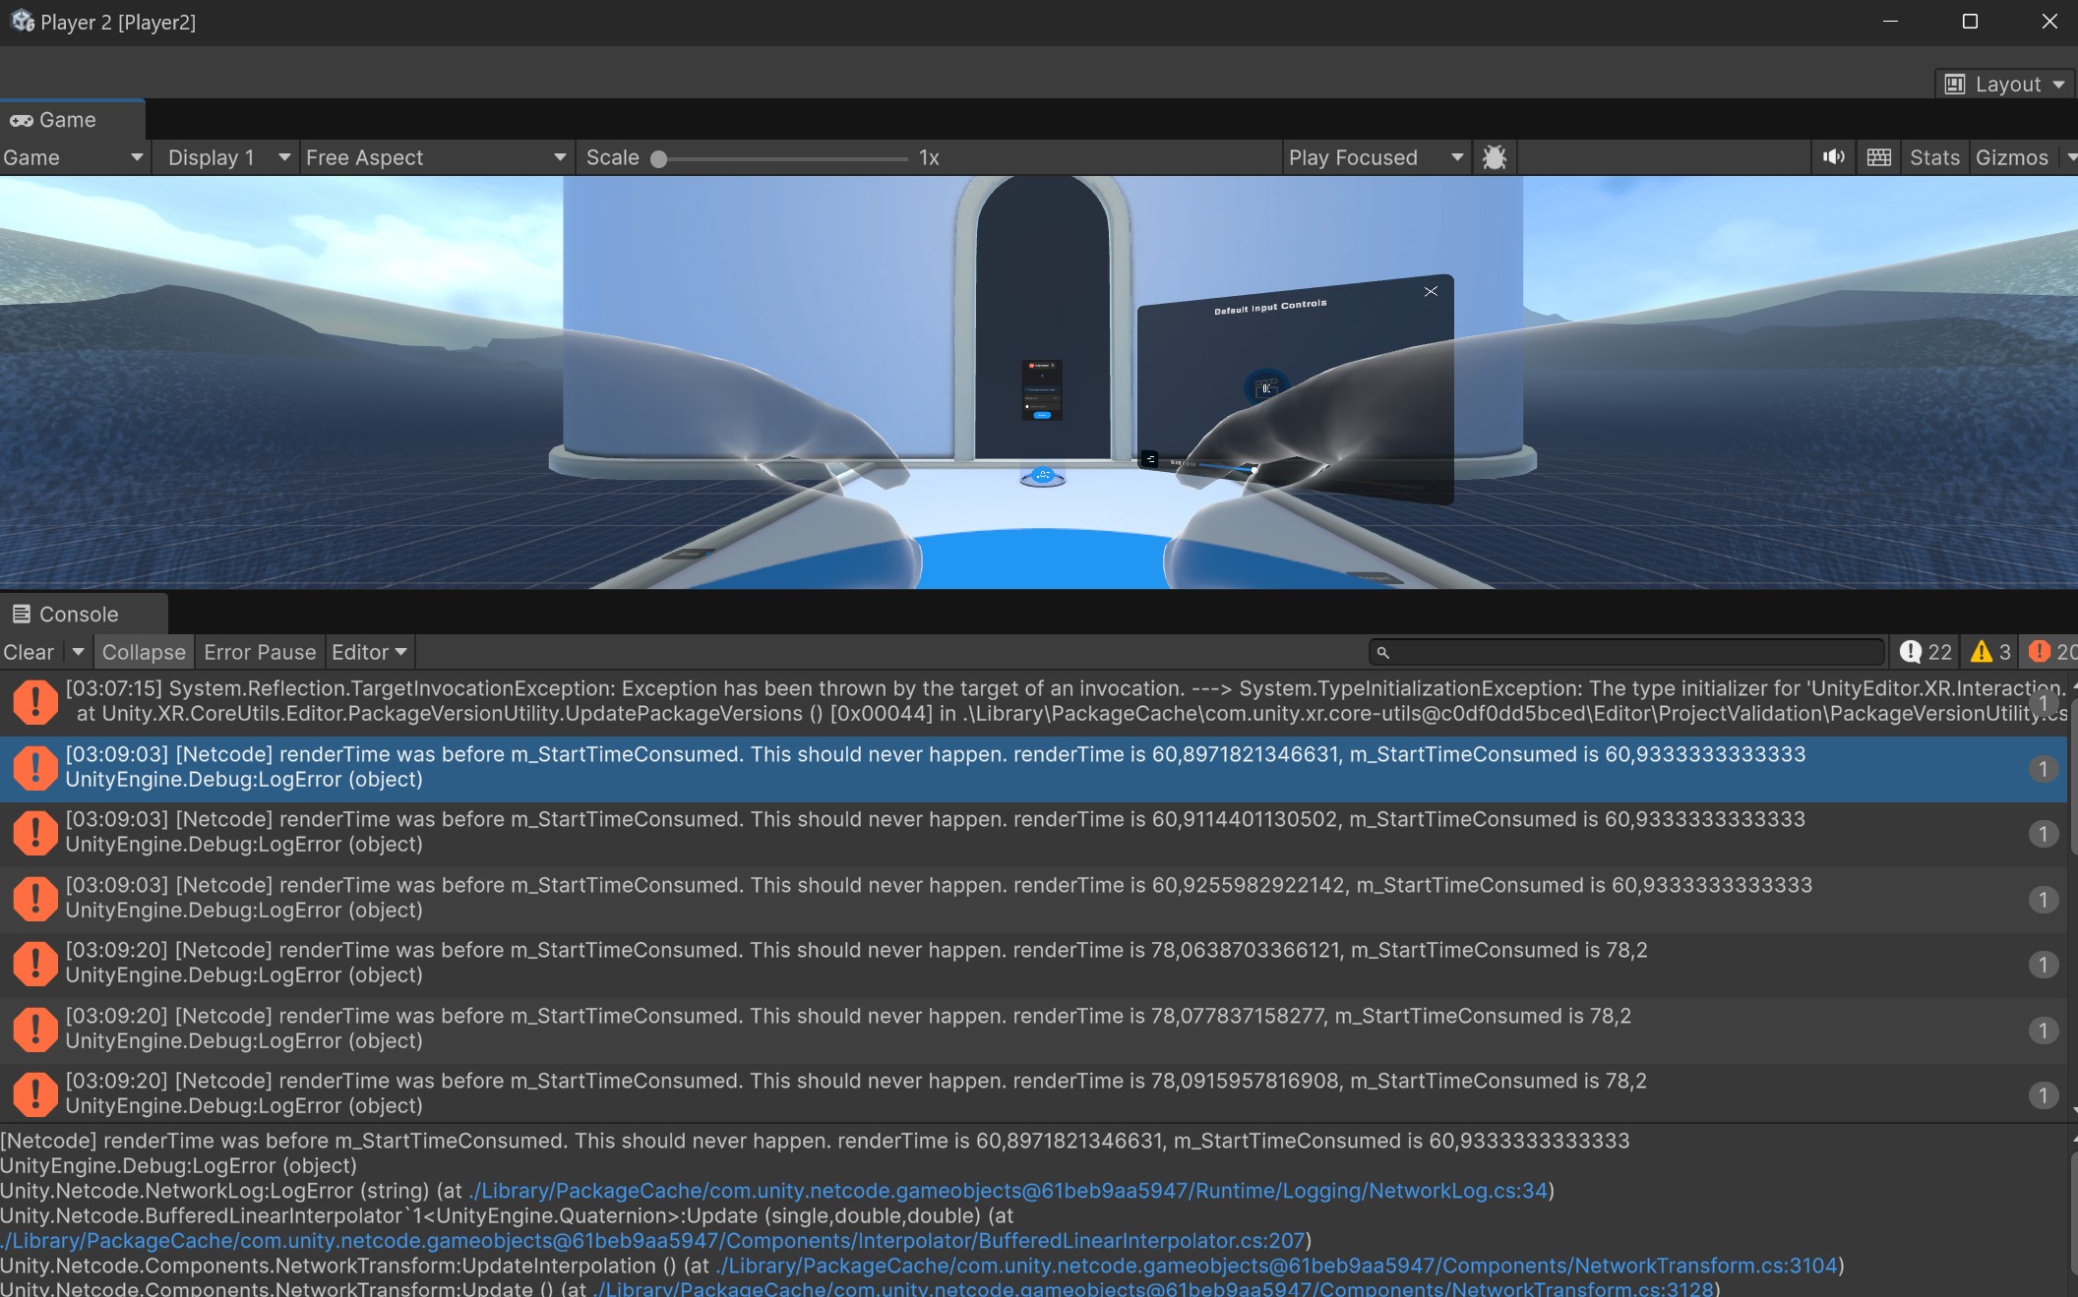
Task: Switch to the Game tab
Action: coord(66,119)
